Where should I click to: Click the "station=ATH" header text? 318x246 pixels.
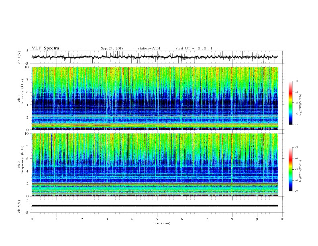pyautogui.click(x=149, y=48)
